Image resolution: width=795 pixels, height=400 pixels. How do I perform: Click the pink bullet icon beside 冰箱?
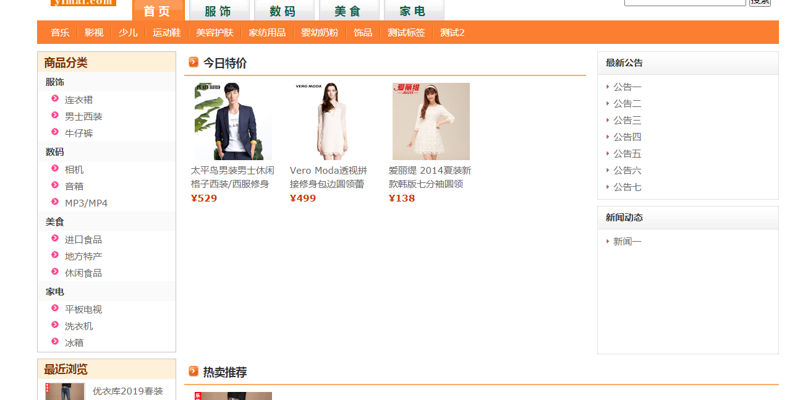click(55, 341)
